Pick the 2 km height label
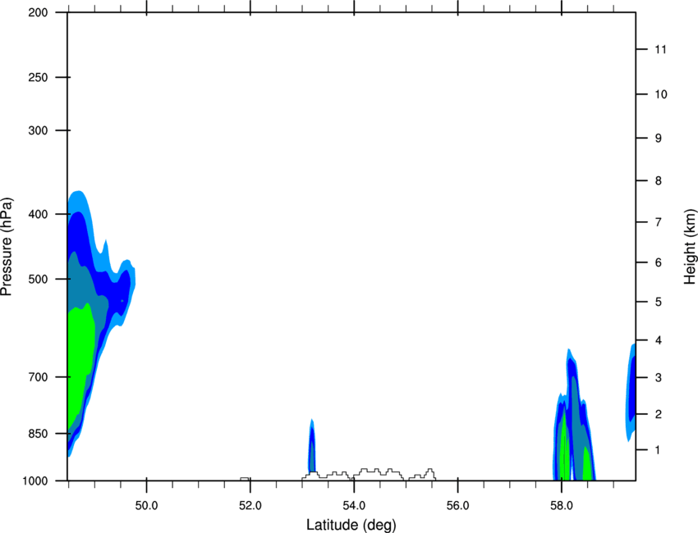 click(658, 414)
